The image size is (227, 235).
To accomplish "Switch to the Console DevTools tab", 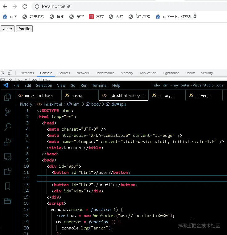I will pos(46,73).
